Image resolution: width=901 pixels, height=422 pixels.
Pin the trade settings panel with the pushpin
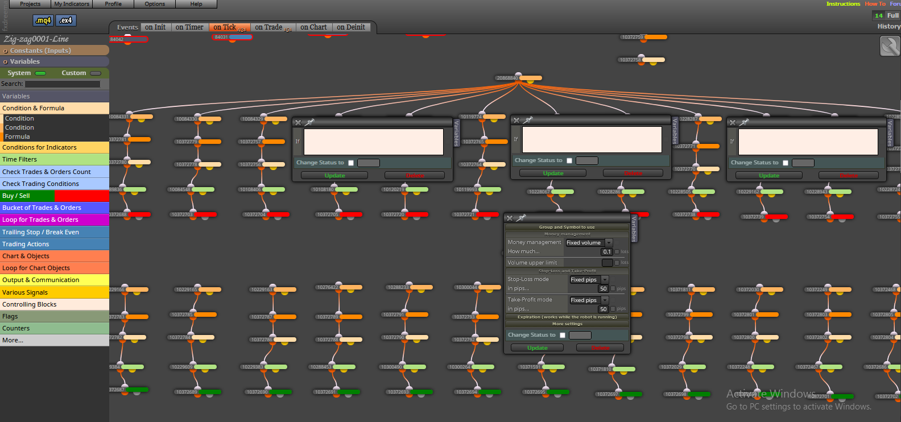[522, 218]
